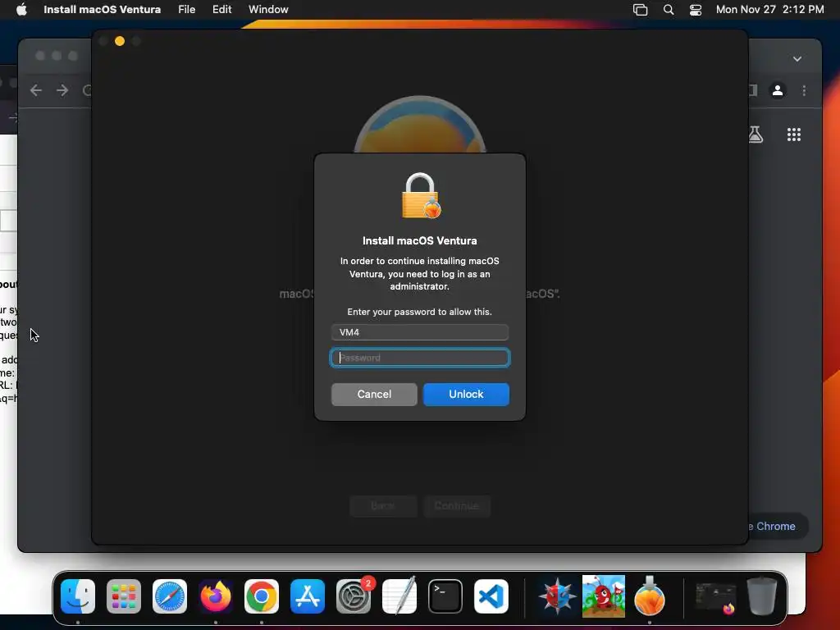
Task: Open Finder from the Dock
Action: coord(78,596)
